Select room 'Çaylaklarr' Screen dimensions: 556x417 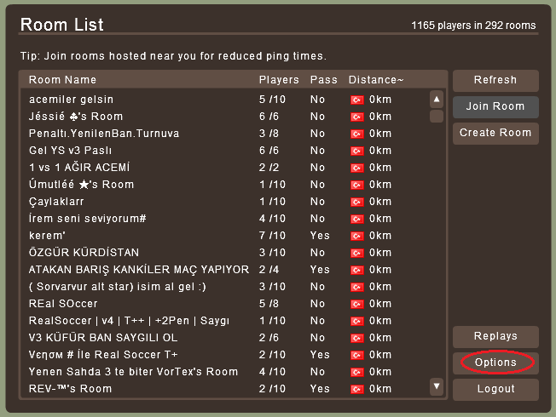[225, 202]
